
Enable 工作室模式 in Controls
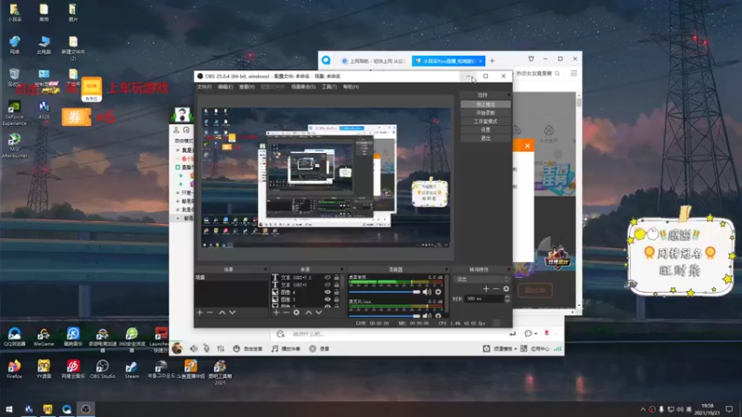[485, 121]
